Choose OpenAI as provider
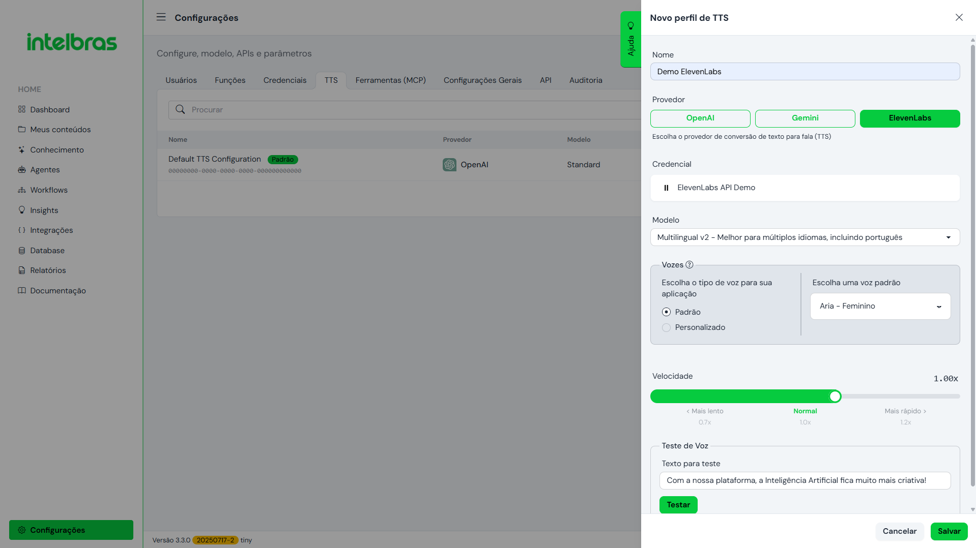Viewport: 976px width, 548px height. coord(700,118)
